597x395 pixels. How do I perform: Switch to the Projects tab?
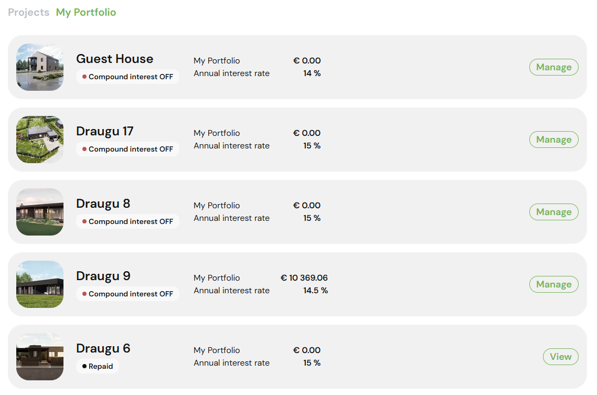[x=28, y=12]
